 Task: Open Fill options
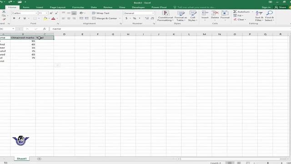238,15
